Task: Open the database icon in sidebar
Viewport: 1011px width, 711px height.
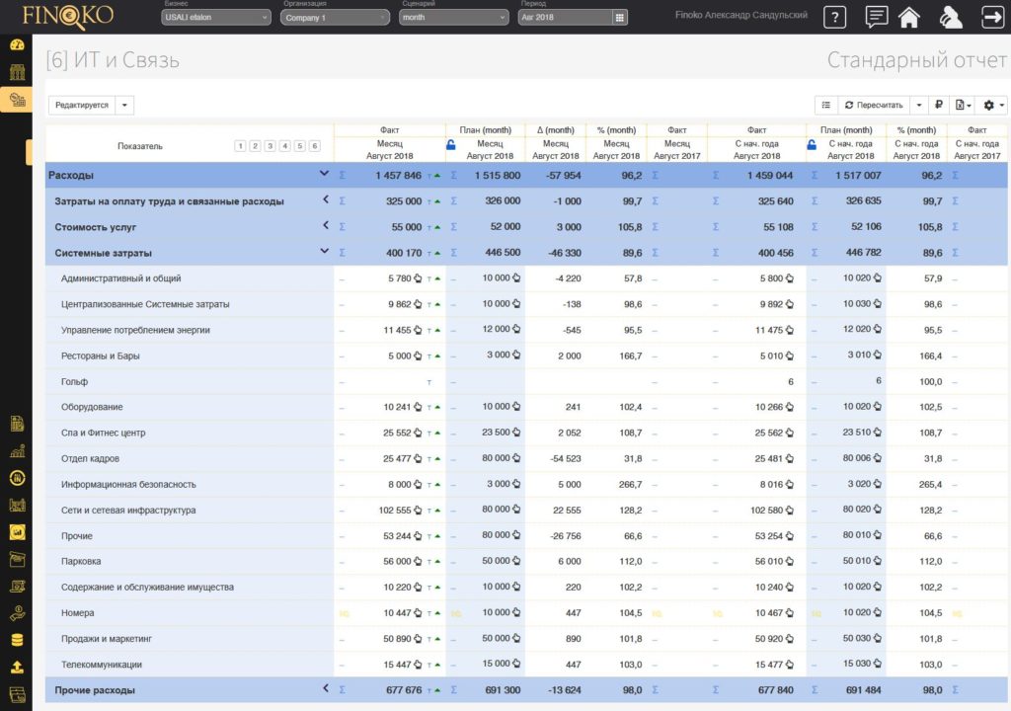Action: (x=17, y=640)
